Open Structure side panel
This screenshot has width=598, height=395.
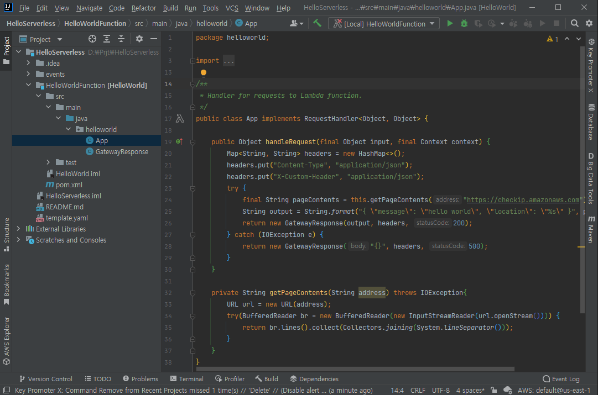click(x=6, y=234)
